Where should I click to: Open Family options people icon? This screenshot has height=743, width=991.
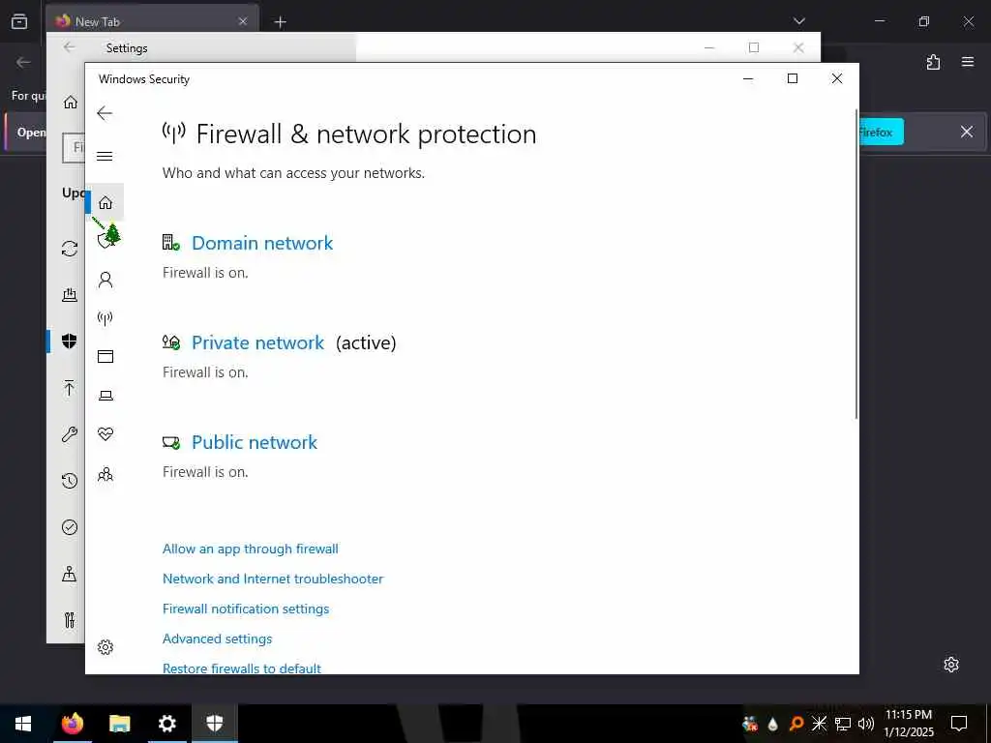(x=105, y=474)
